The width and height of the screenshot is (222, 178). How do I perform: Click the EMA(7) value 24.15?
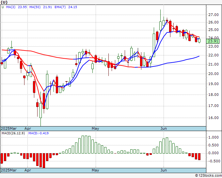click(72, 7)
